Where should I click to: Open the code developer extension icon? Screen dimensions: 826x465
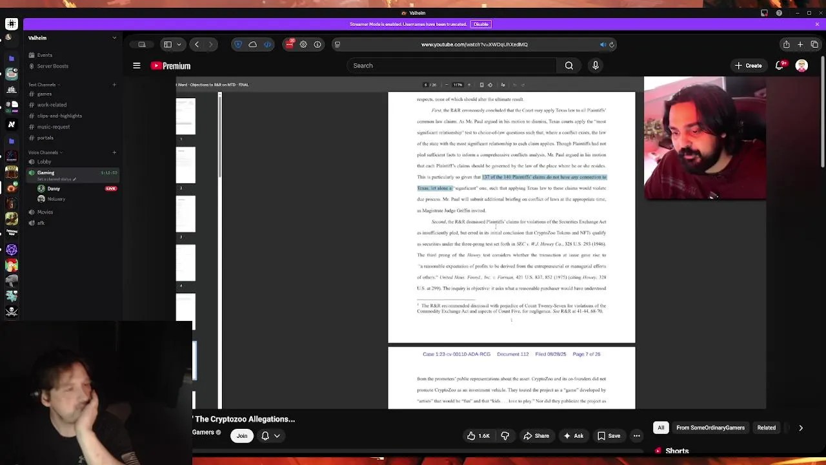268,45
